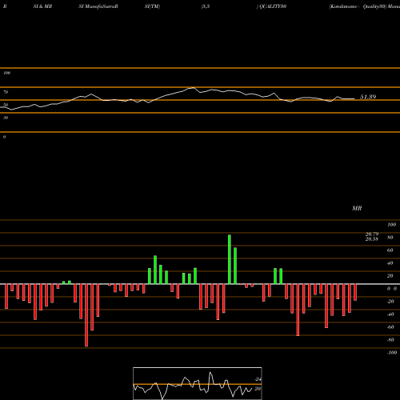This screenshot has width=400, height=400.
Task: Click the RSI axis label 30
Action: tap(6, 118)
